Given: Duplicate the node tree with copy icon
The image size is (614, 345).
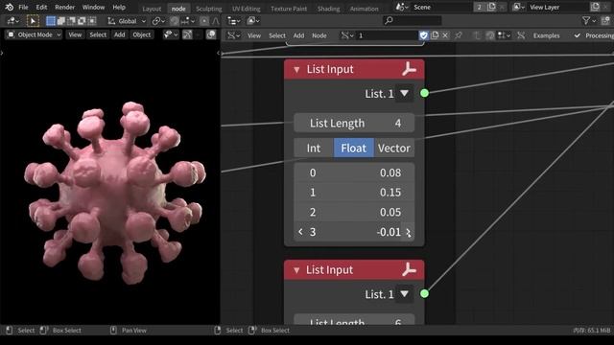Looking at the screenshot, I should click(435, 35).
